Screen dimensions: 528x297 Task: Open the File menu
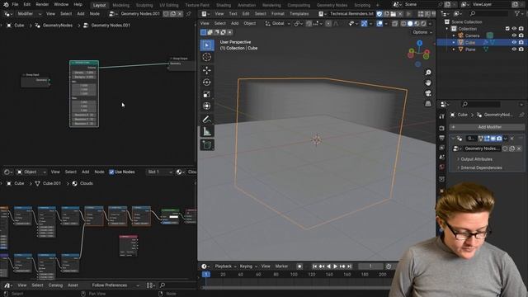(15, 4)
